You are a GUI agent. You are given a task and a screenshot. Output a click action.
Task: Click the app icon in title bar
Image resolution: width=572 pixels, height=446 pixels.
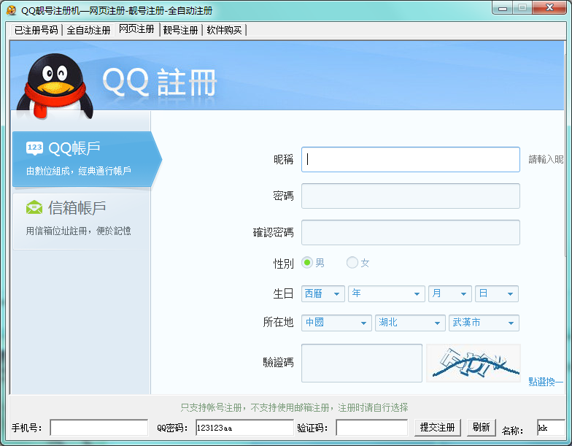[12, 10]
